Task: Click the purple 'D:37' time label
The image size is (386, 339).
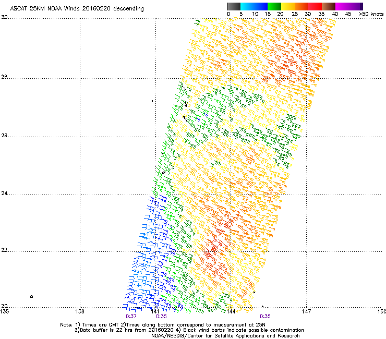Action: pos(131,317)
